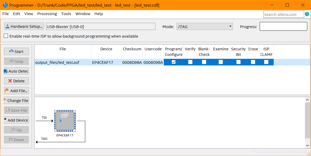Click the Security Bit column header
This screenshot has width=311, height=156.
tap(238, 52)
